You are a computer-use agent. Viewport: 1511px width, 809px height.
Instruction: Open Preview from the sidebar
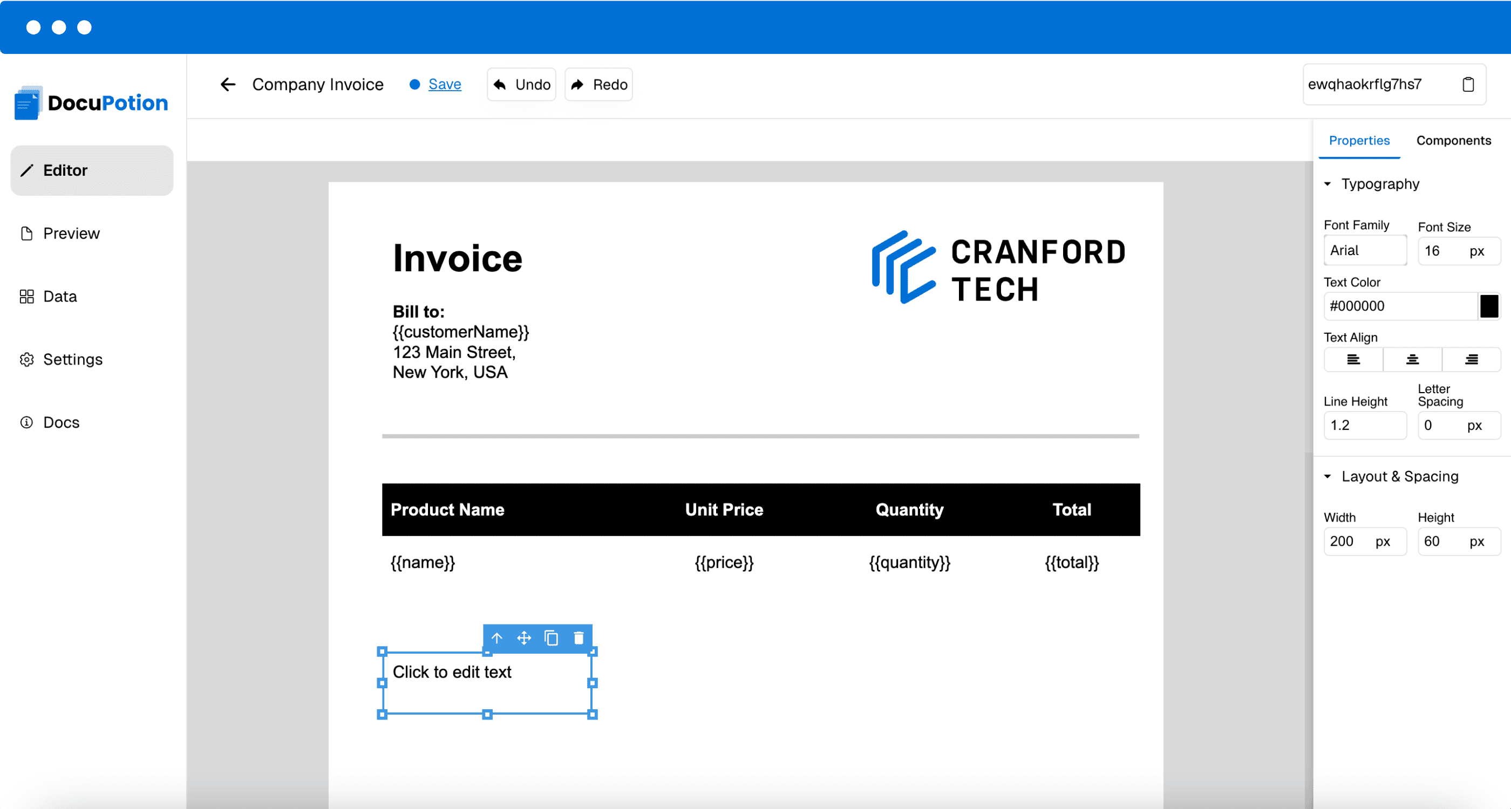tap(71, 234)
